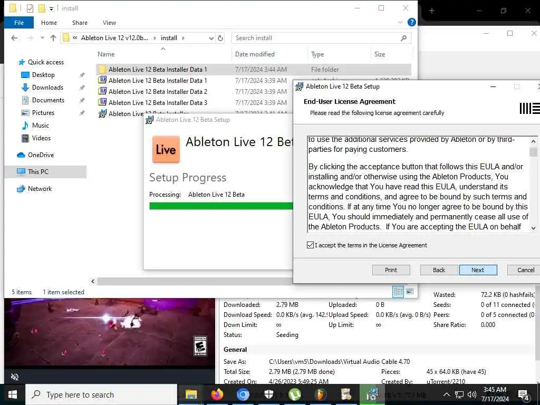
Task: Click the up one level arrow
Action: [53, 38]
